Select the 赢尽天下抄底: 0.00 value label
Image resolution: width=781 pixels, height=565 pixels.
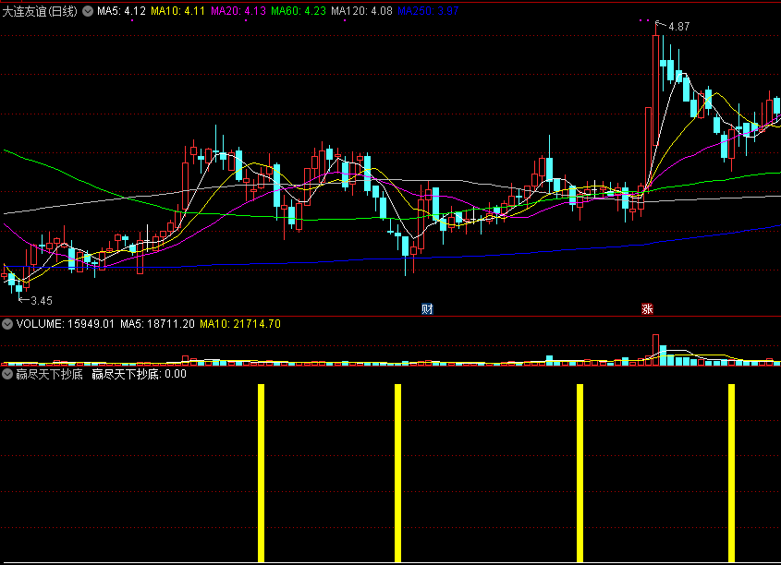(x=139, y=374)
